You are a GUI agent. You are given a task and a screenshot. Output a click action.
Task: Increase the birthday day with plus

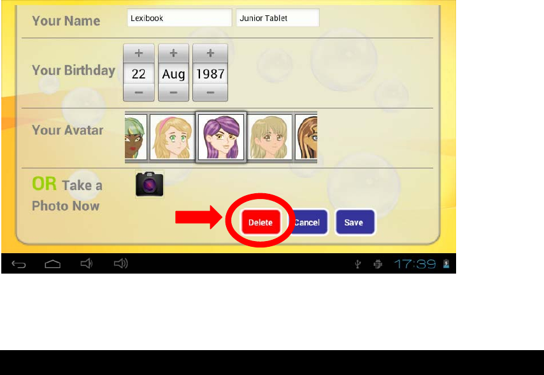pos(139,53)
